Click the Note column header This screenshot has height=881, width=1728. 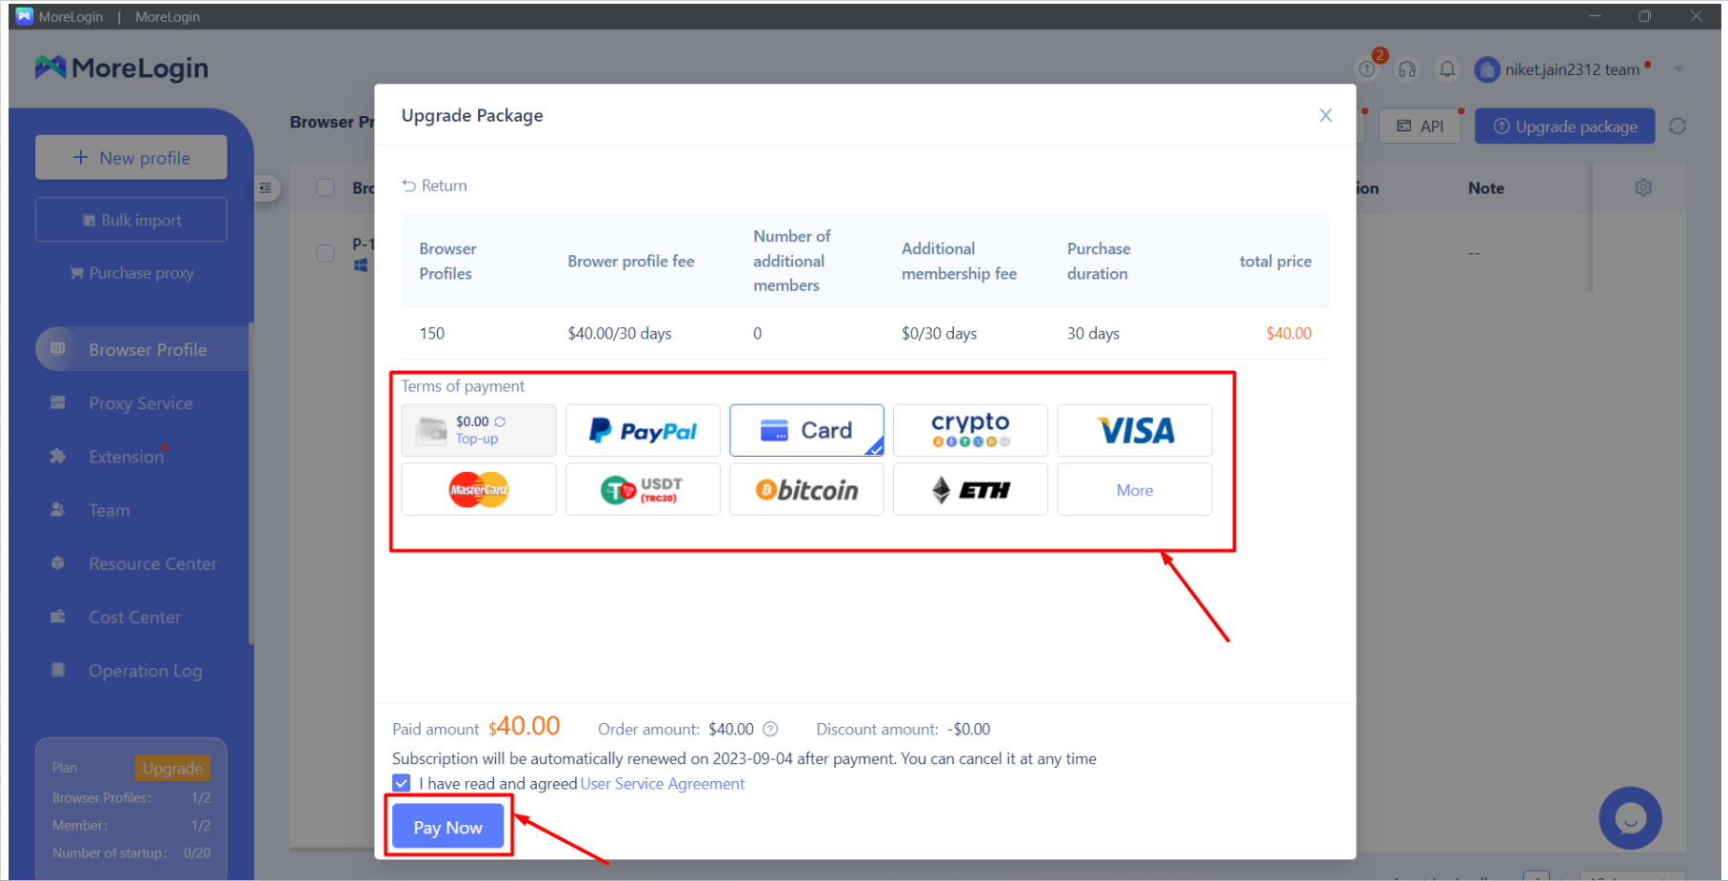pyautogui.click(x=1485, y=188)
